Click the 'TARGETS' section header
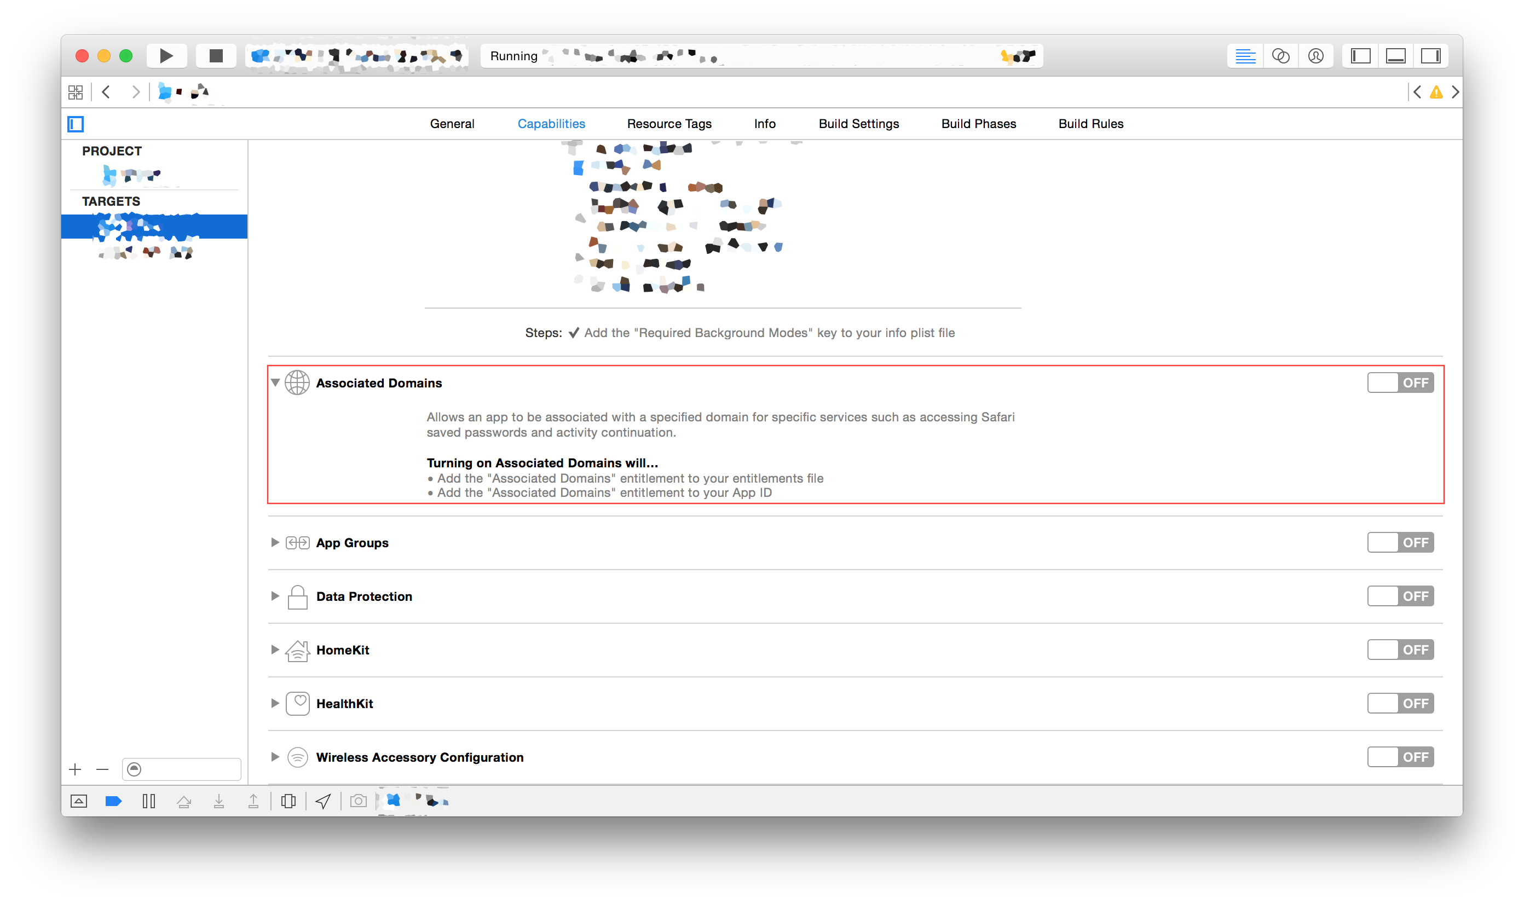The image size is (1524, 904). [111, 201]
